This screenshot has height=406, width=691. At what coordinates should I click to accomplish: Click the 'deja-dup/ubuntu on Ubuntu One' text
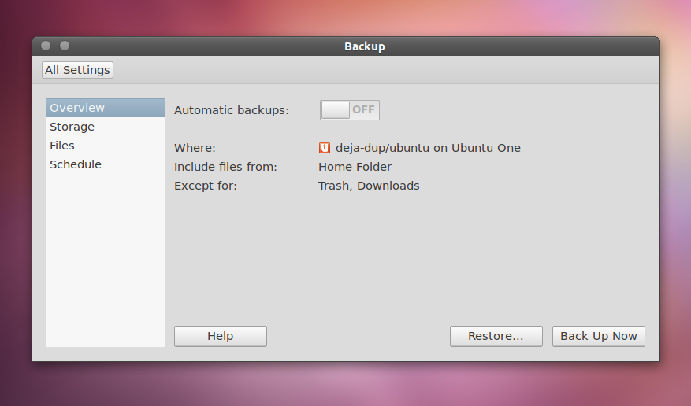coord(428,148)
